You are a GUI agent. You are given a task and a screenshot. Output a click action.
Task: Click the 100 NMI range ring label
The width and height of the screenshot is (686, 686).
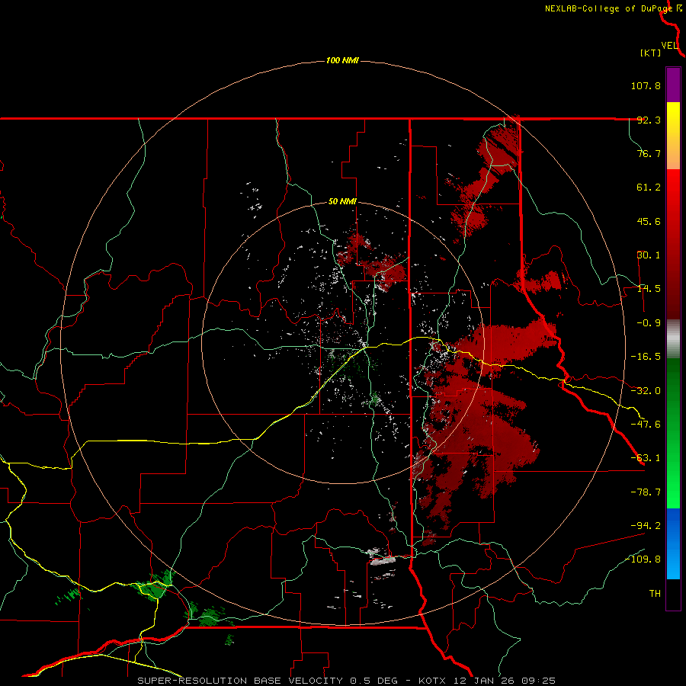coord(342,60)
